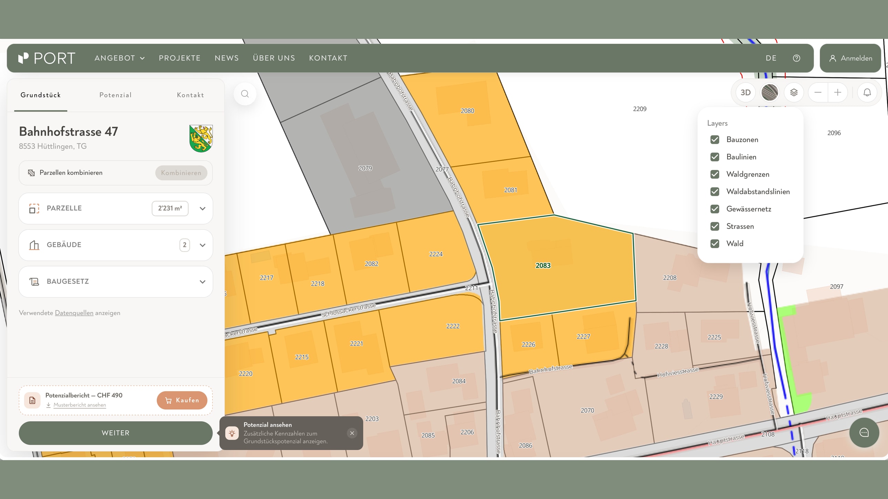Switch to the Potenzial tab
Image resolution: width=888 pixels, height=499 pixels.
(115, 95)
